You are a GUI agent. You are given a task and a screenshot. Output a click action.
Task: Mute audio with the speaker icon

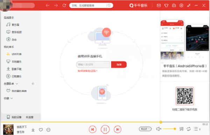[x=159, y=129]
